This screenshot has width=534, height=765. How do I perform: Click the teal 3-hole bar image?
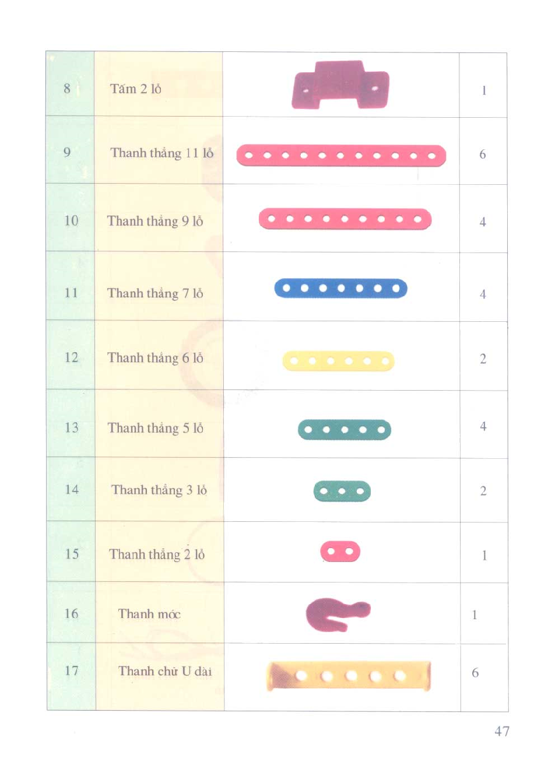tap(342, 492)
